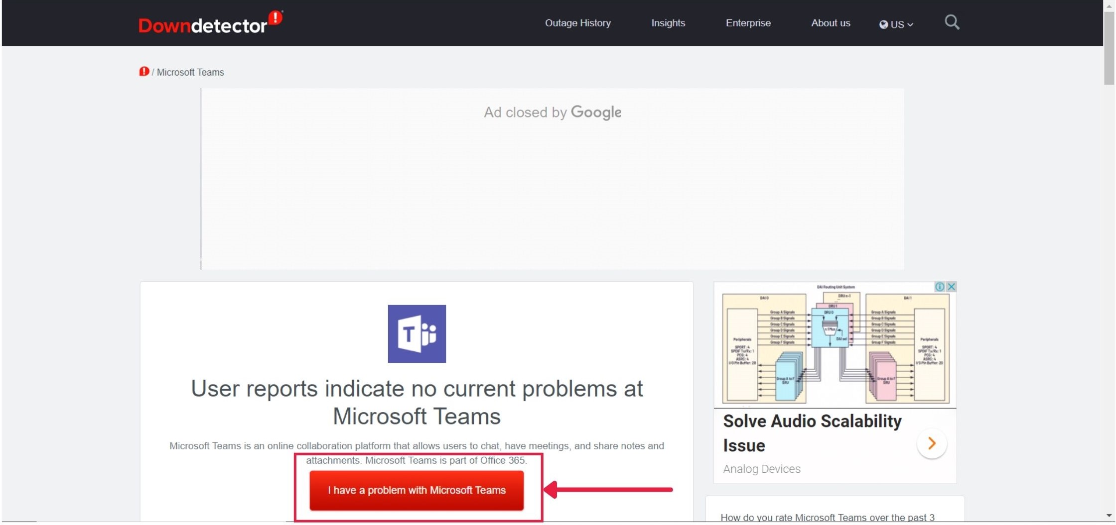Click the orange arrow in the Analog Devices ad
The height and width of the screenshot is (525, 1116).
[x=932, y=444]
